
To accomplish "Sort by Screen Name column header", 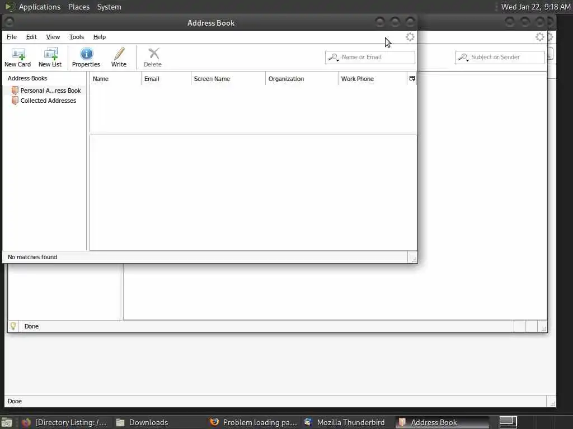I will (x=228, y=79).
